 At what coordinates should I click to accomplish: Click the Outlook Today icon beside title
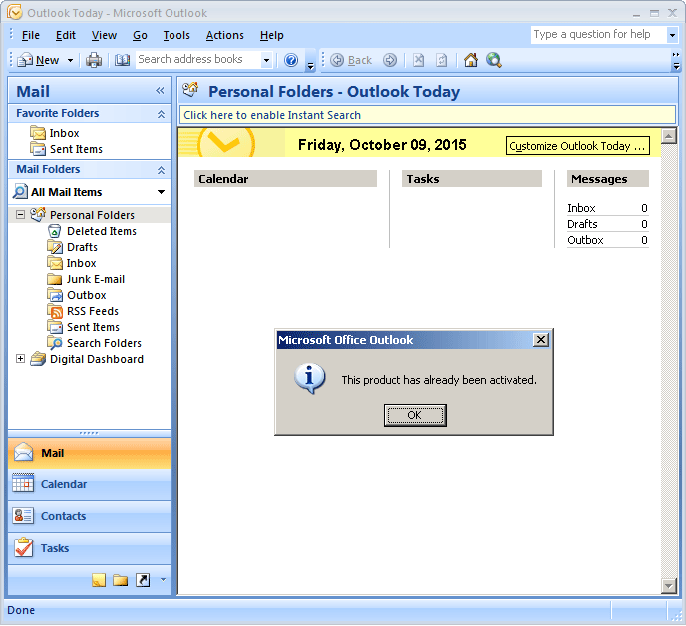click(x=190, y=90)
